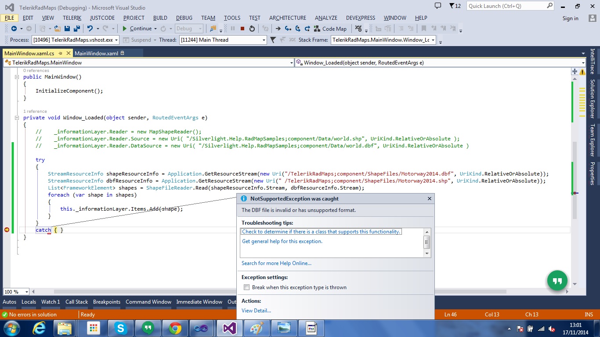The image size is (600, 337).
Task: Toggle Break when this exception type is thrown
Action: (246, 287)
